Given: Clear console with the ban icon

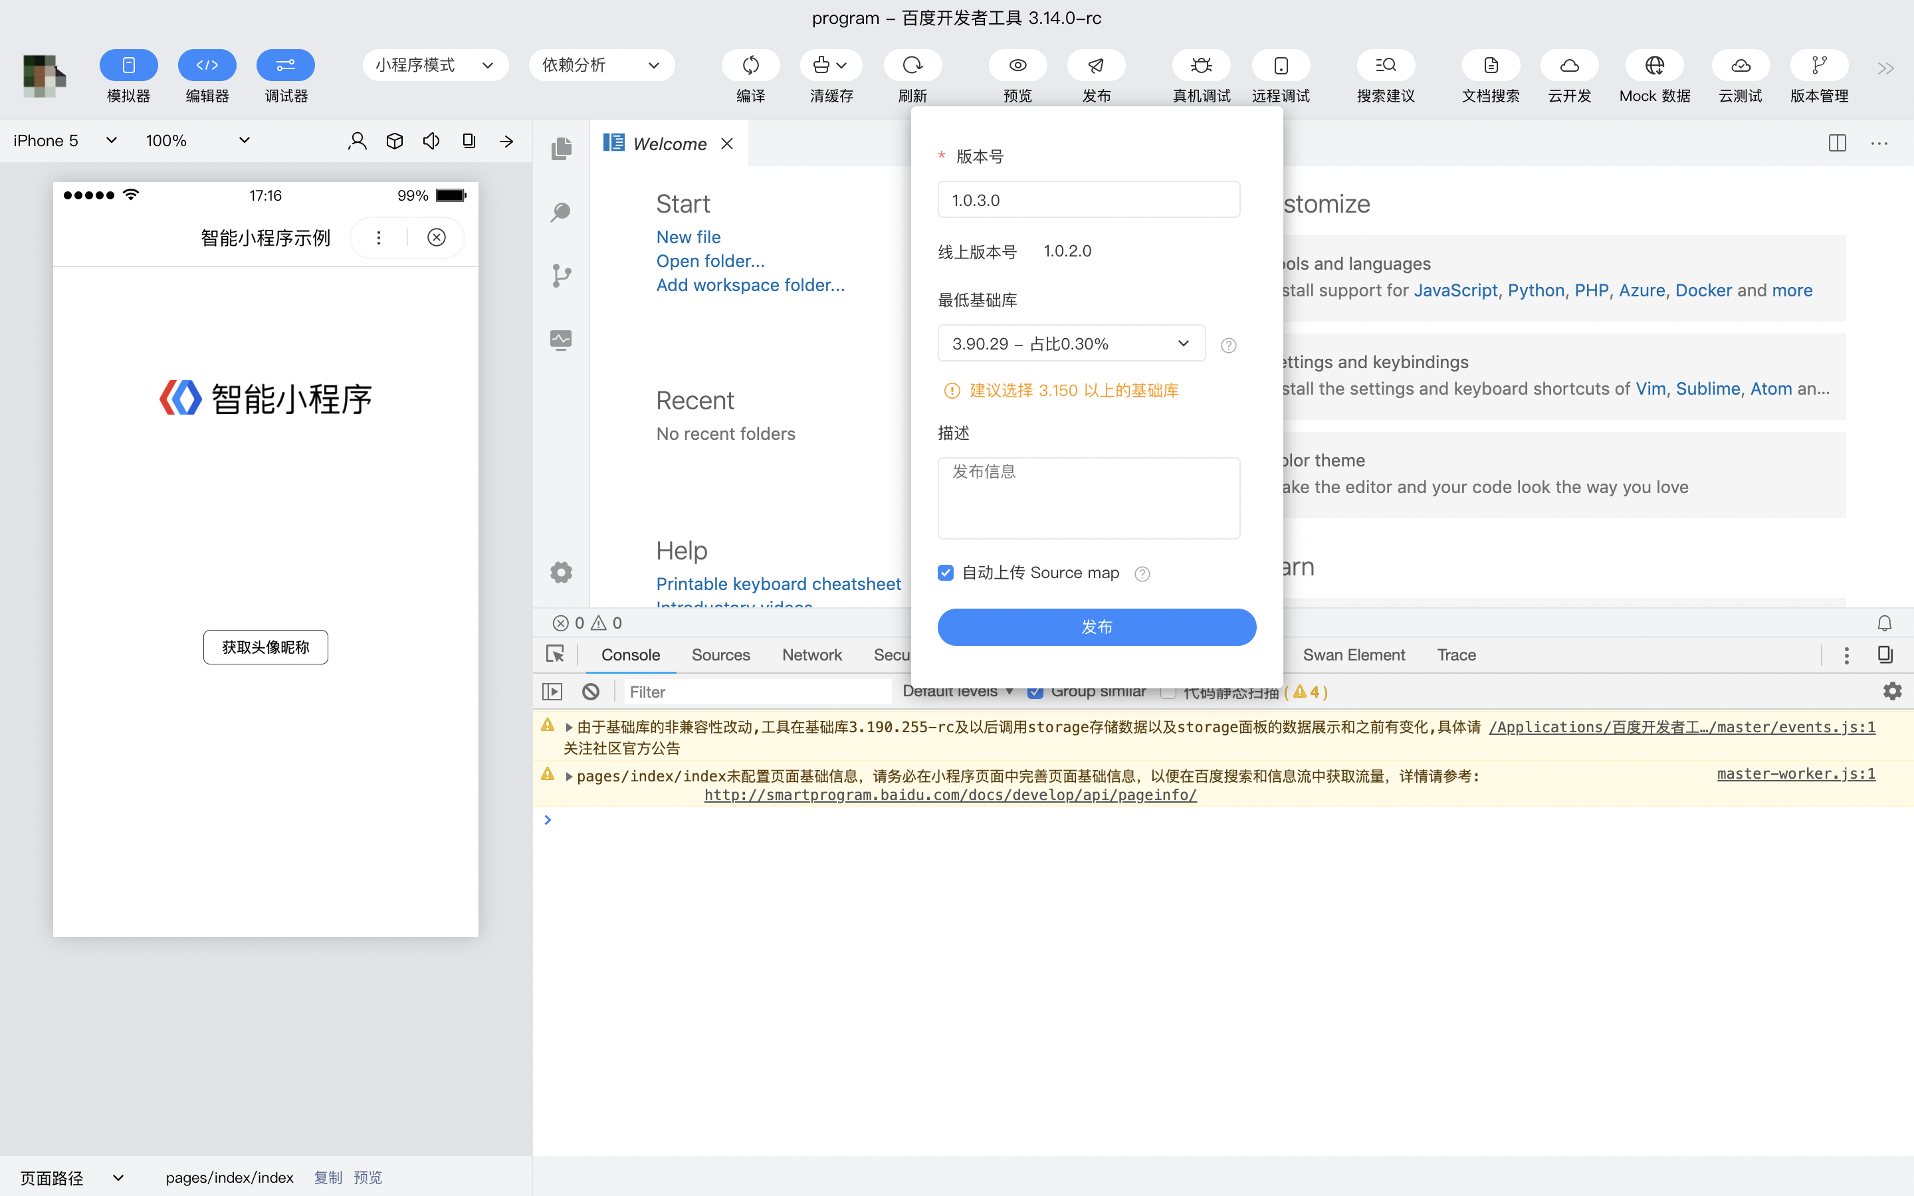Looking at the screenshot, I should pos(591,692).
